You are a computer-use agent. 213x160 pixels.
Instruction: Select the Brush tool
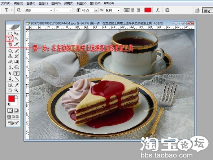coord(16,51)
